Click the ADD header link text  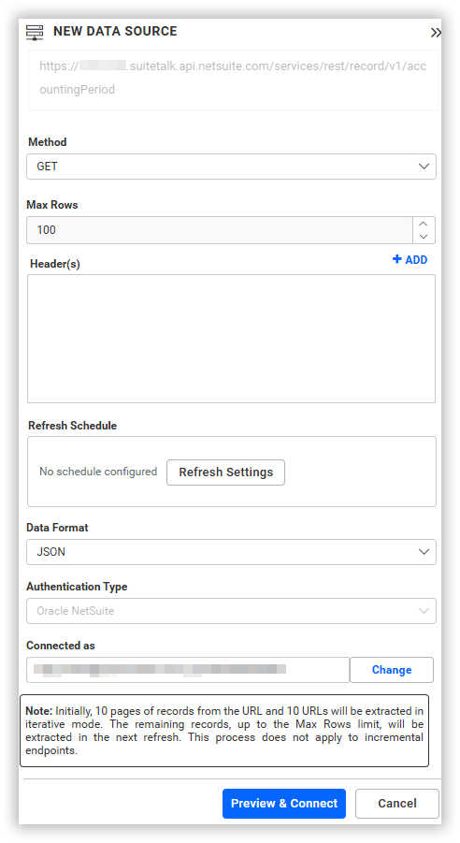[416, 260]
